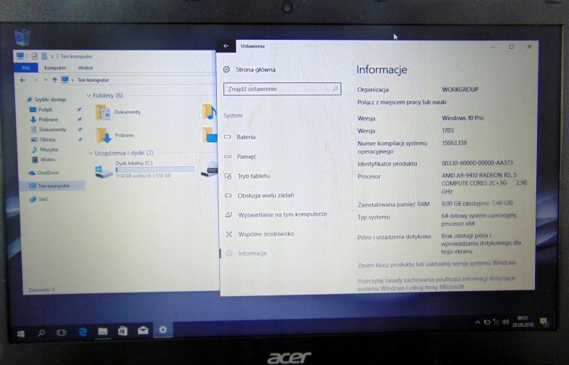569x365 pixels.
Task: Select Wideo in navigation pane
Action: (x=48, y=160)
